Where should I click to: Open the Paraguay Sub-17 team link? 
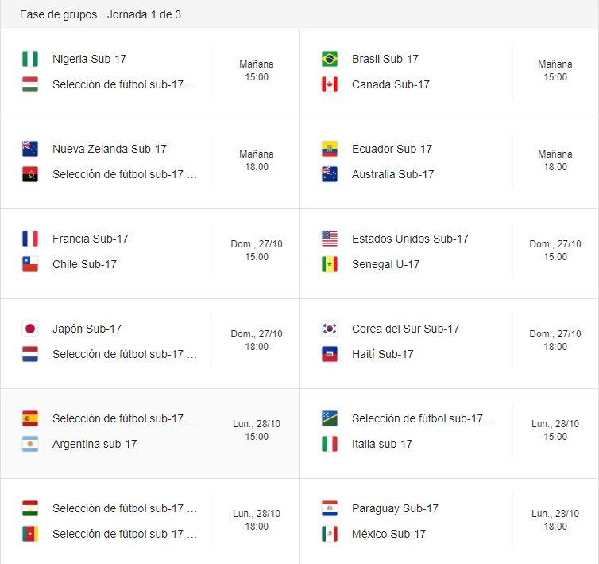pyautogui.click(x=395, y=508)
